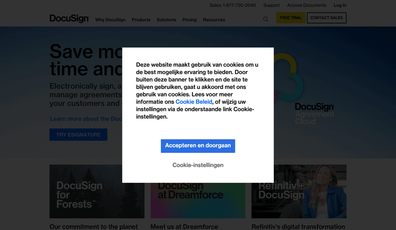Screen dimensions: 396x230
Task: Open the Access Documents link
Action: 307,5
